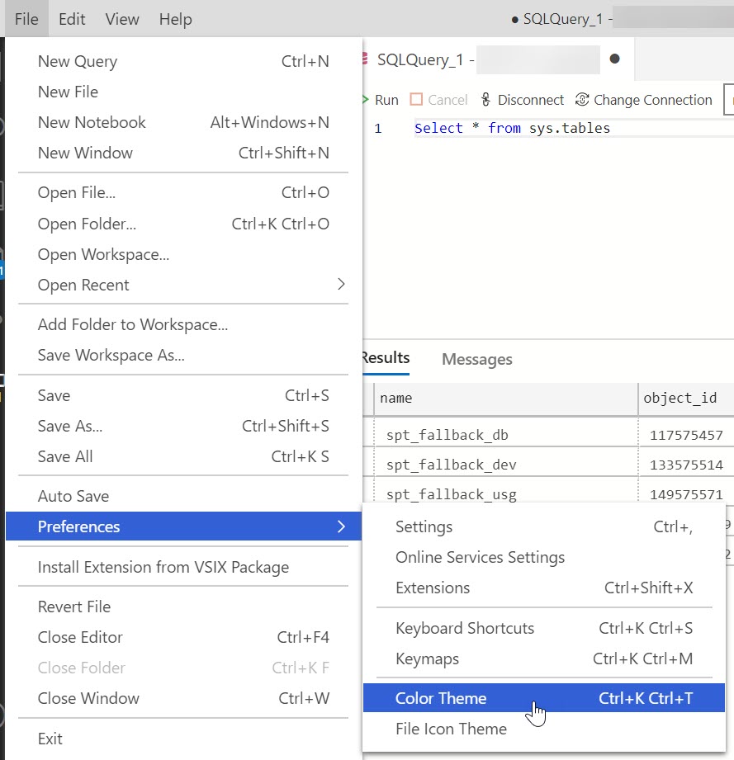Open the View menu
This screenshot has height=760, width=734.
coord(122,19)
